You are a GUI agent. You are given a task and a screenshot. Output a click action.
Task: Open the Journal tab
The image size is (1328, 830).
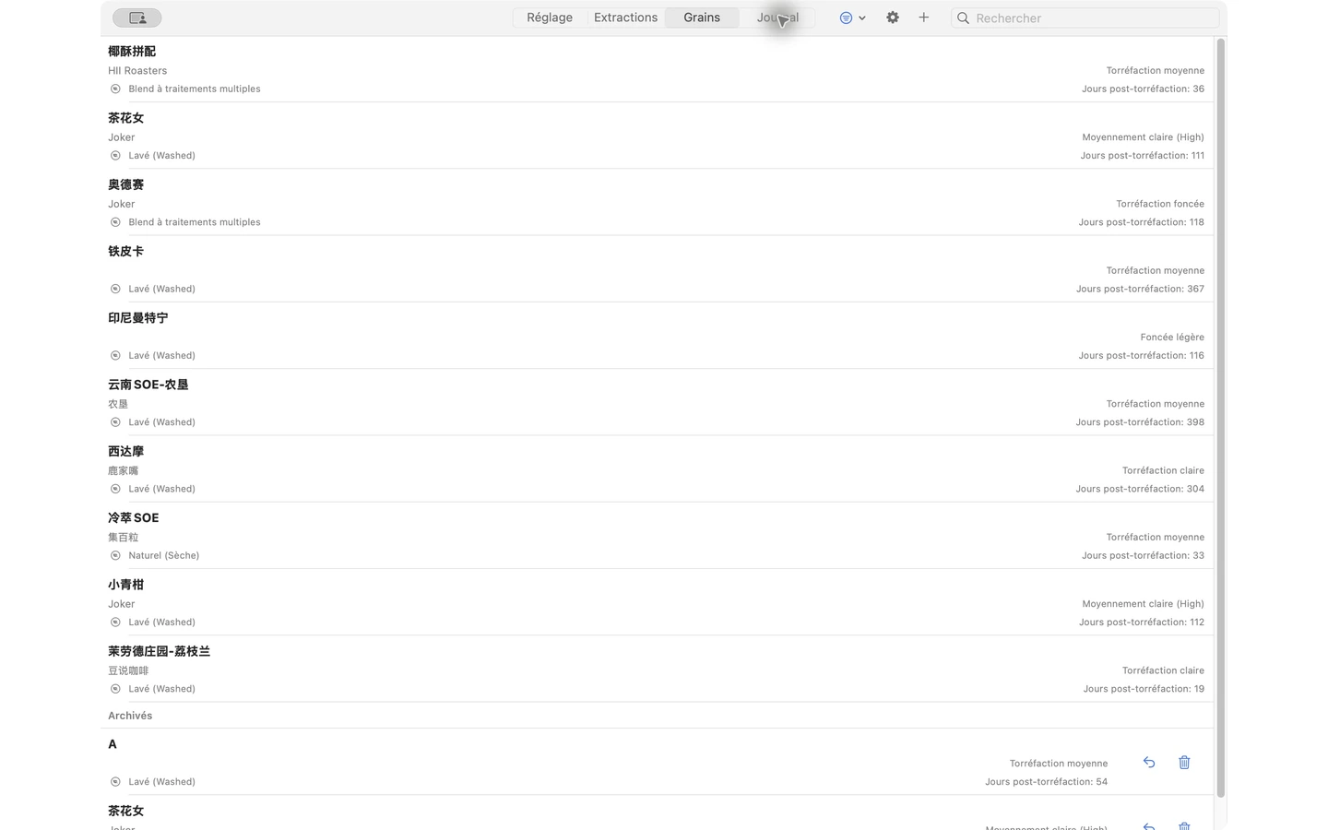(x=777, y=18)
